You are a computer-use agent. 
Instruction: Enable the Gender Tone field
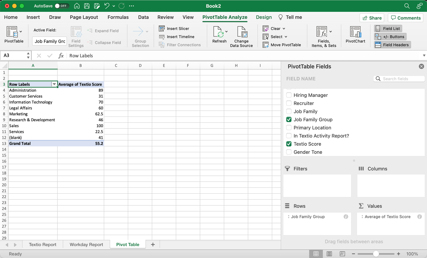[x=289, y=152]
